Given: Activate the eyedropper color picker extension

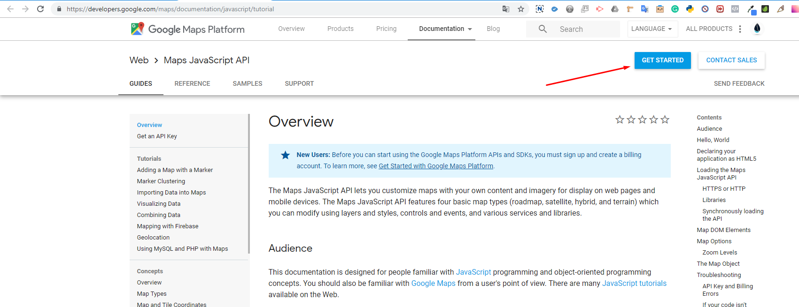Looking at the screenshot, I should click(x=751, y=9).
